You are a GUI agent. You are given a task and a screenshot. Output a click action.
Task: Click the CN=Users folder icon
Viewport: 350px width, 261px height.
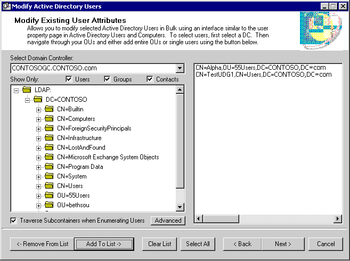click(x=49, y=186)
